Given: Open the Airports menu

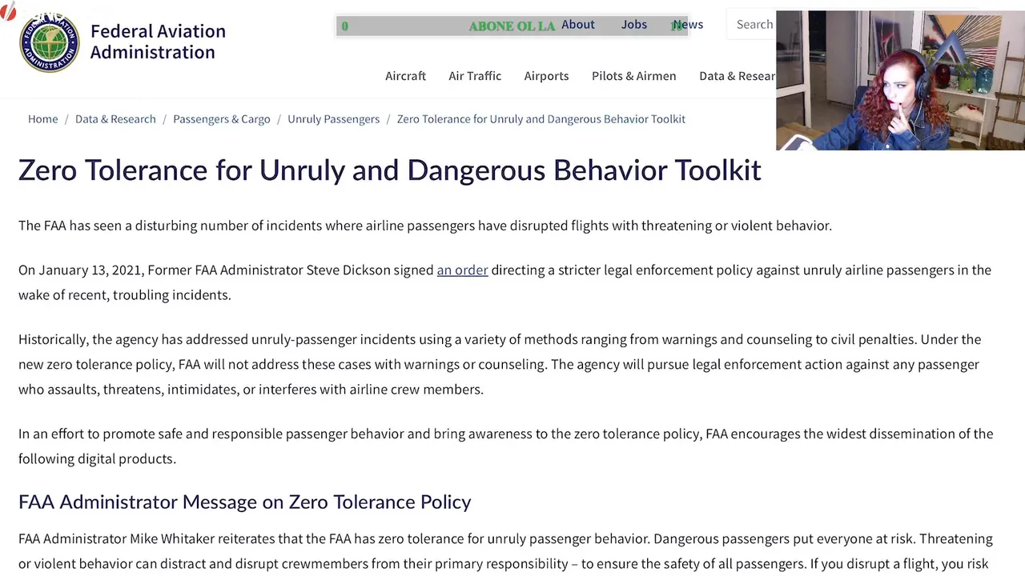Looking at the screenshot, I should click(546, 76).
